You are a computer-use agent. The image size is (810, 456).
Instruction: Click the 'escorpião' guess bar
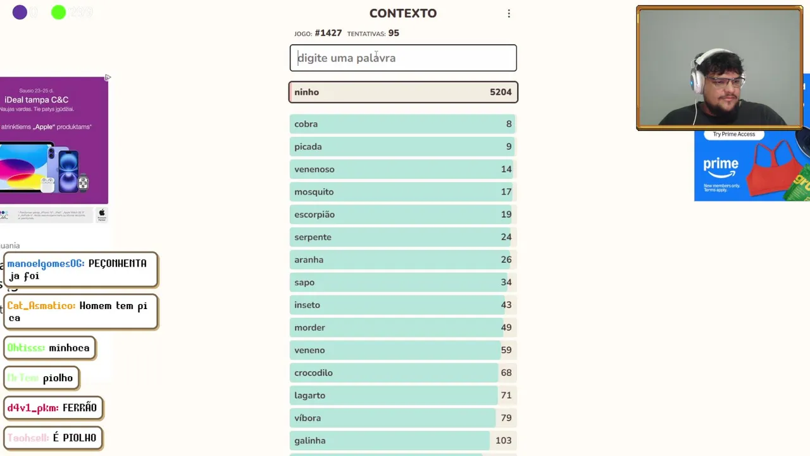[403, 215]
